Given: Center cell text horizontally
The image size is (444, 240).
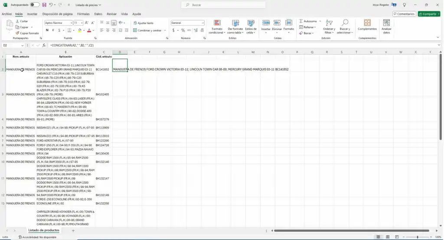Looking at the screenshot, I should click(108, 30).
